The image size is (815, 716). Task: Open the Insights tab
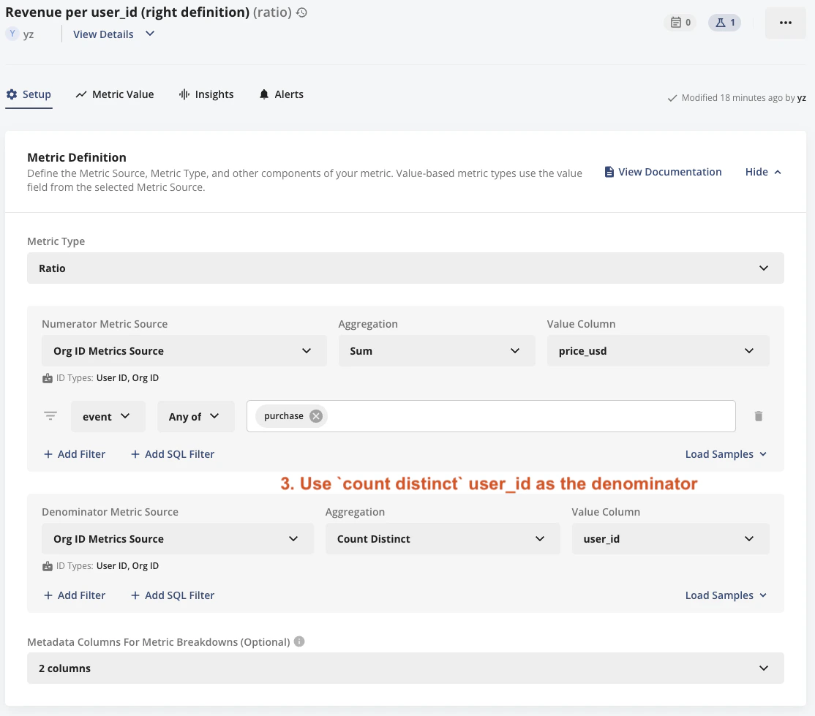206,94
